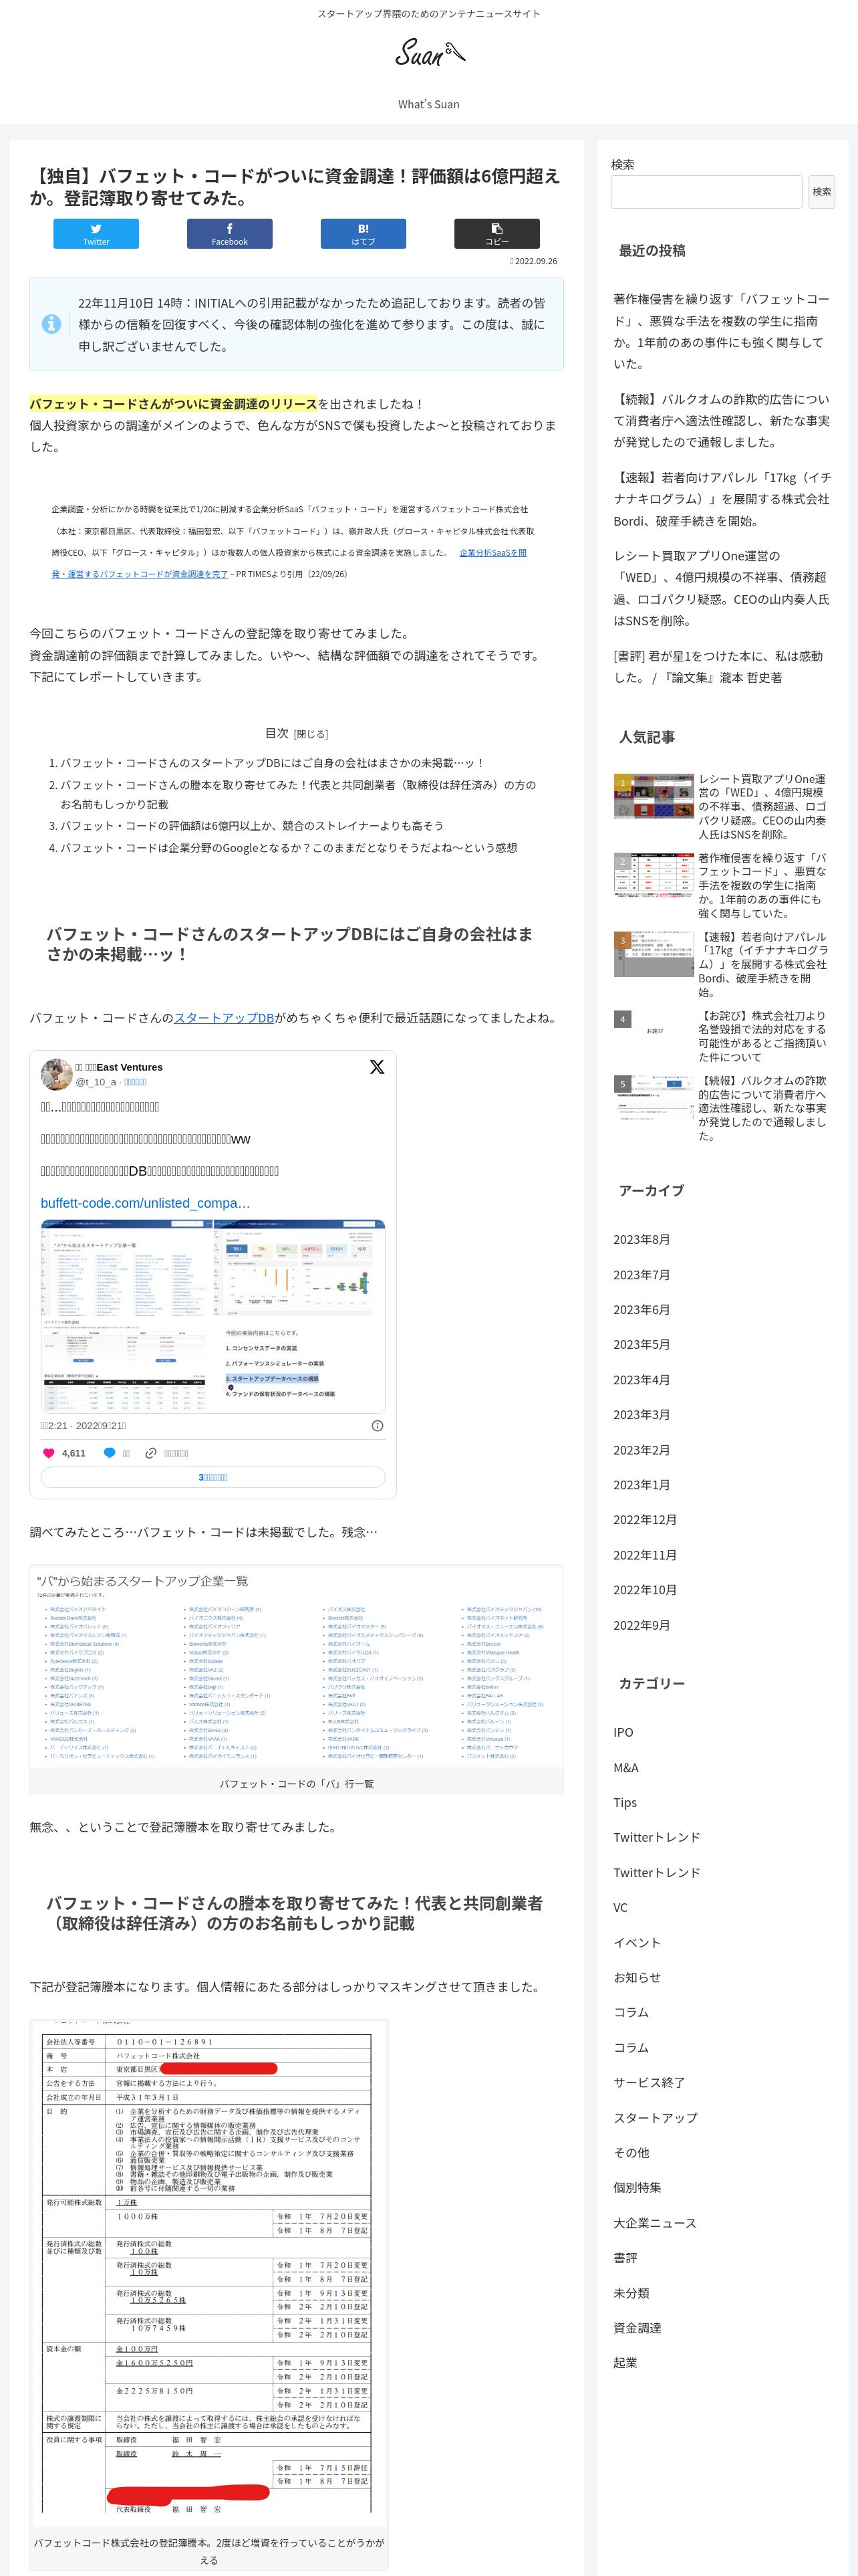Viewport: 858px width, 2576px height.
Task: Like the embedded tweet with the heart icon
Action: (x=48, y=1453)
